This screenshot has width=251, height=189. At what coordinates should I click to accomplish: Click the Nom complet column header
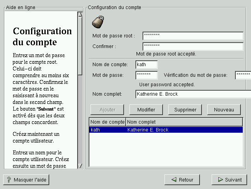click(x=184, y=122)
